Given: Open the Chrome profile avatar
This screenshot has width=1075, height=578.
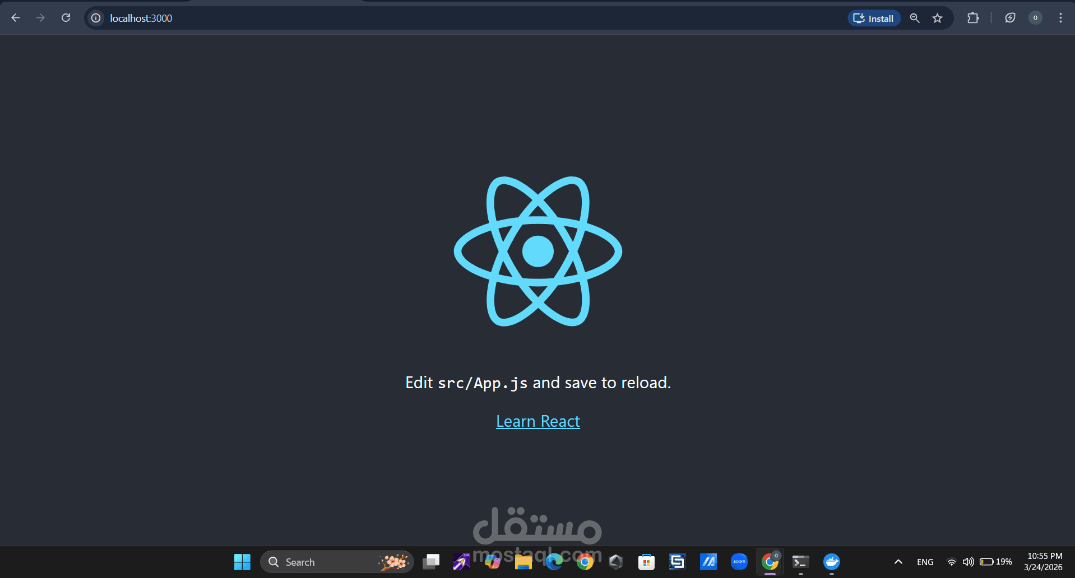Looking at the screenshot, I should pos(1035,18).
